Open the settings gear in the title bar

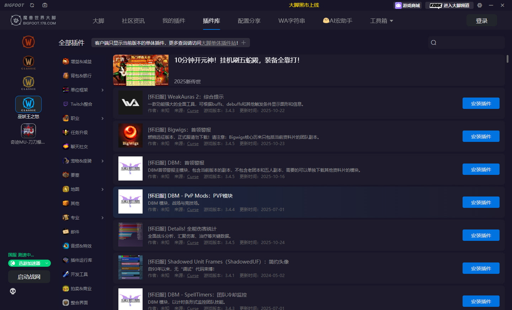[x=480, y=5]
